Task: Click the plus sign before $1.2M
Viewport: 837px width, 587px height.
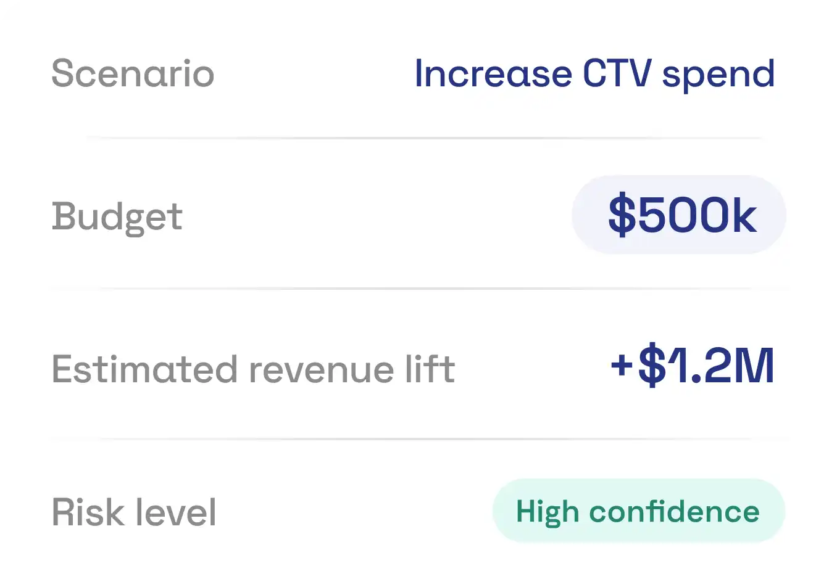Action: [622, 365]
